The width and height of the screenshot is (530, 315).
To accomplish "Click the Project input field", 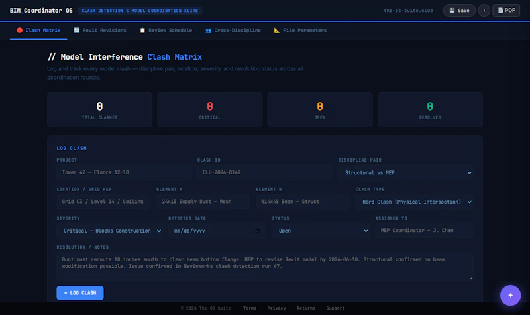I will (124, 172).
